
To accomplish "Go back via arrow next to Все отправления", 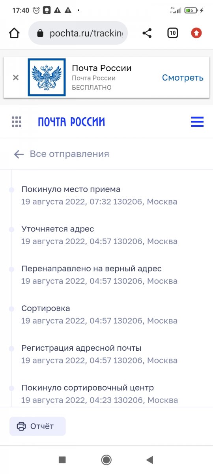I will click(x=19, y=154).
